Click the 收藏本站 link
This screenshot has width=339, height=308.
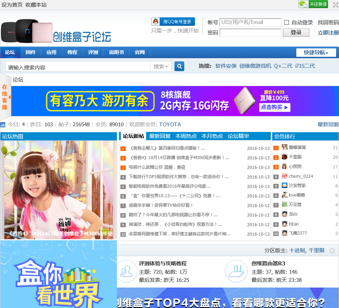pyautogui.click(x=36, y=5)
